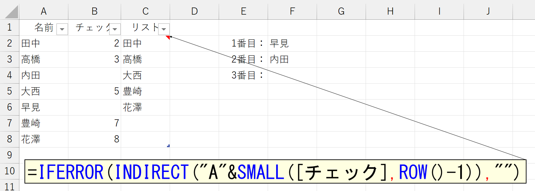Click cell A6 containing 早見
The height and width of the screenshot is (191, 535).
(44, 107)
